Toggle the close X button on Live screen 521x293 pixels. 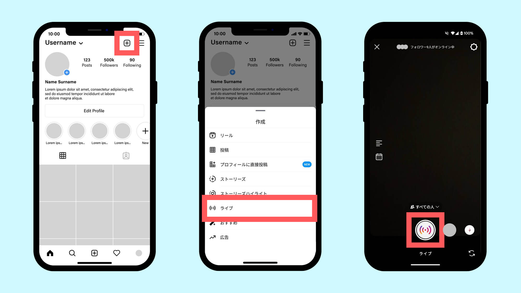click(377, 47)
